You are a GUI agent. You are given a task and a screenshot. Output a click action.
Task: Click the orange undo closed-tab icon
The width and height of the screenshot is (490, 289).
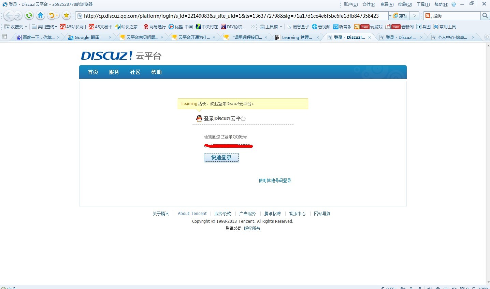click(52, 15)
